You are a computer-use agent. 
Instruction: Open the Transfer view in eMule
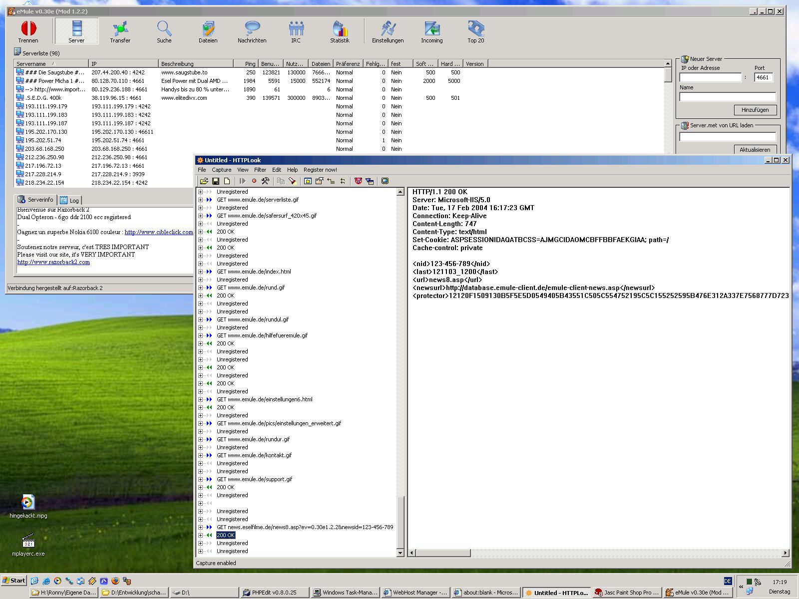[120, 31]
